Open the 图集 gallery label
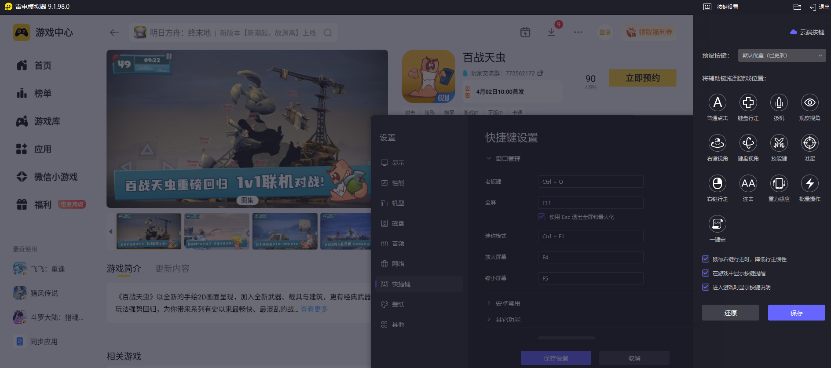Image resolution: width=831 pixels, height=368 pixels. tap(247, 200)
